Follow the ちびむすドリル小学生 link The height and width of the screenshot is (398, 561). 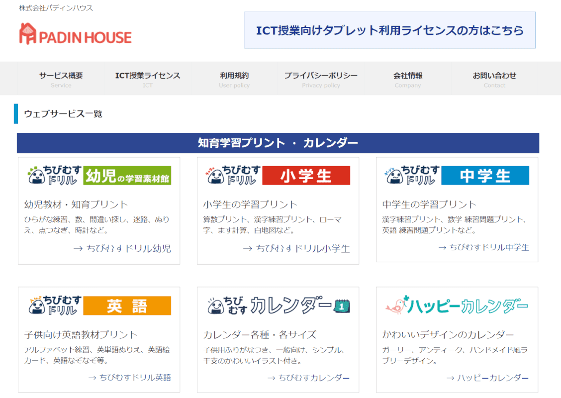click(x=296, y=248)
